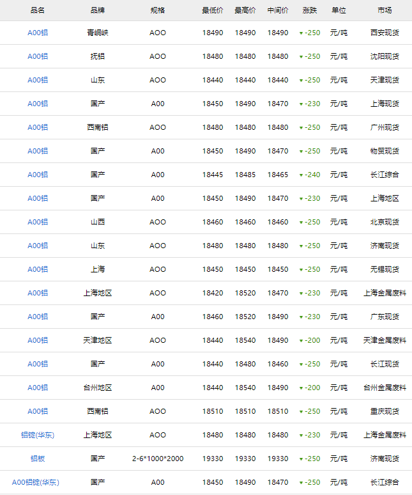This screenshot has width=412, height=495.
Task: Click the decline triangle in the 无锡现货 row
Action: click(x=301, y=270)
